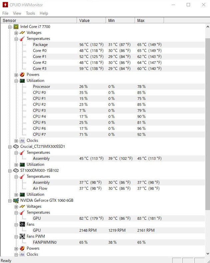Click the Sensor column header
This screenshot has height=263, width=210.
tap(39, 20)
